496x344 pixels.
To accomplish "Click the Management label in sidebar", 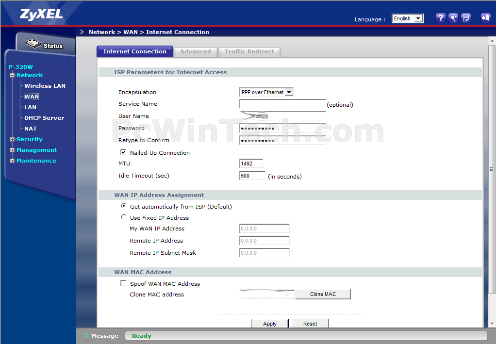I will [x=36, y=150].
